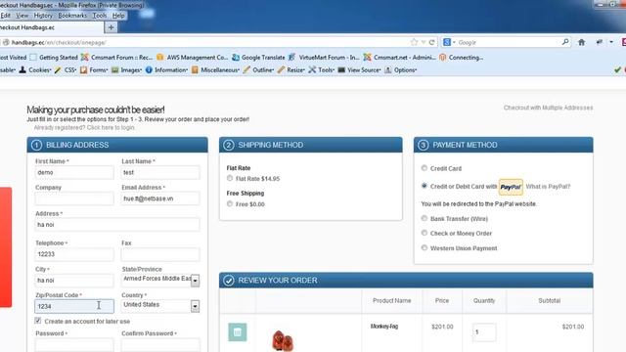Viewport: 626px width, 352px height.
Task: Click the Monkey-Fag product thumbnail
Action: [x=283, y=340]
